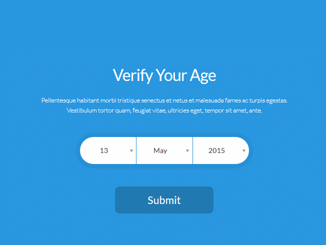Click the arrow icon beside 13
This screenshot has height=245, width=326.
click(131, 150)
